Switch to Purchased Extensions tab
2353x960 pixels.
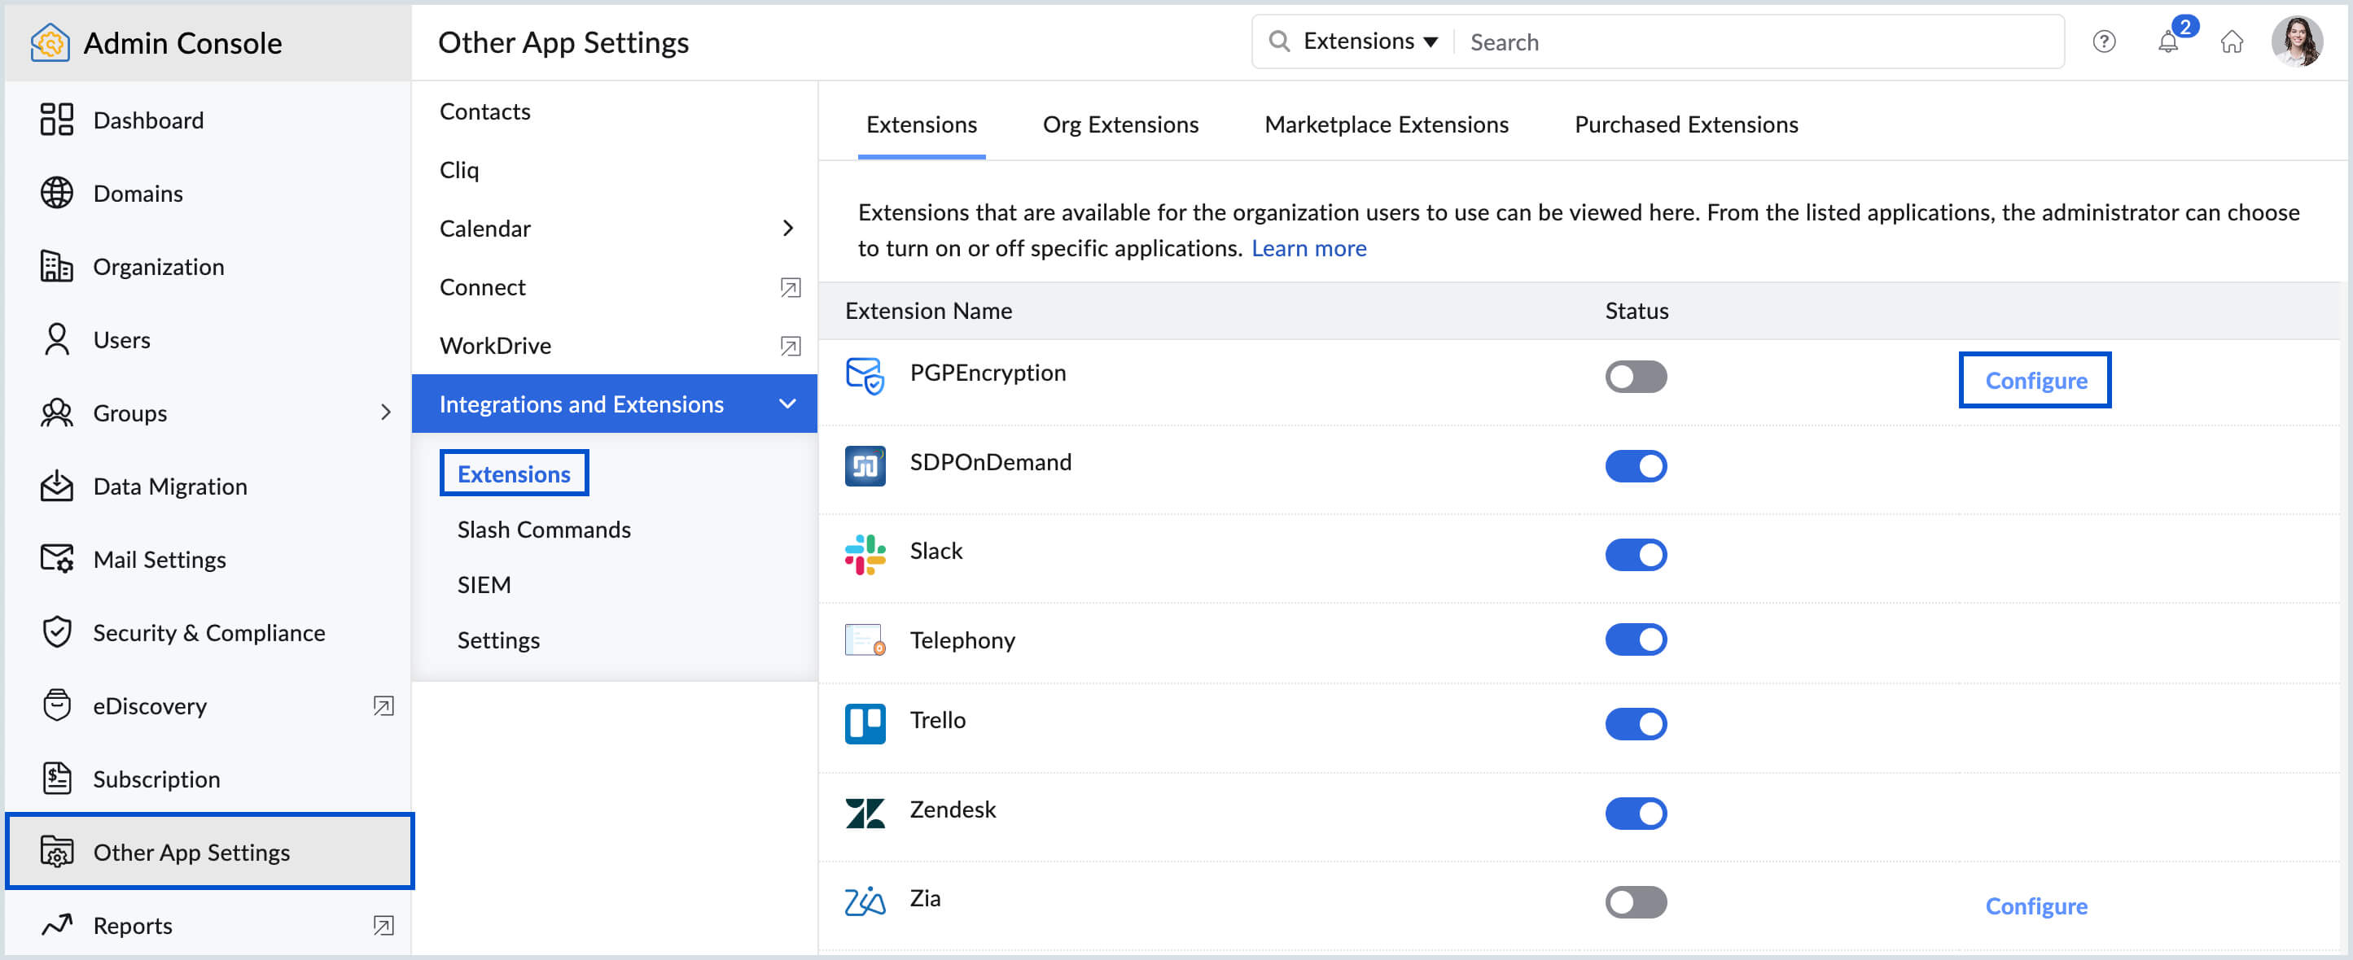tap(1685, 124)
